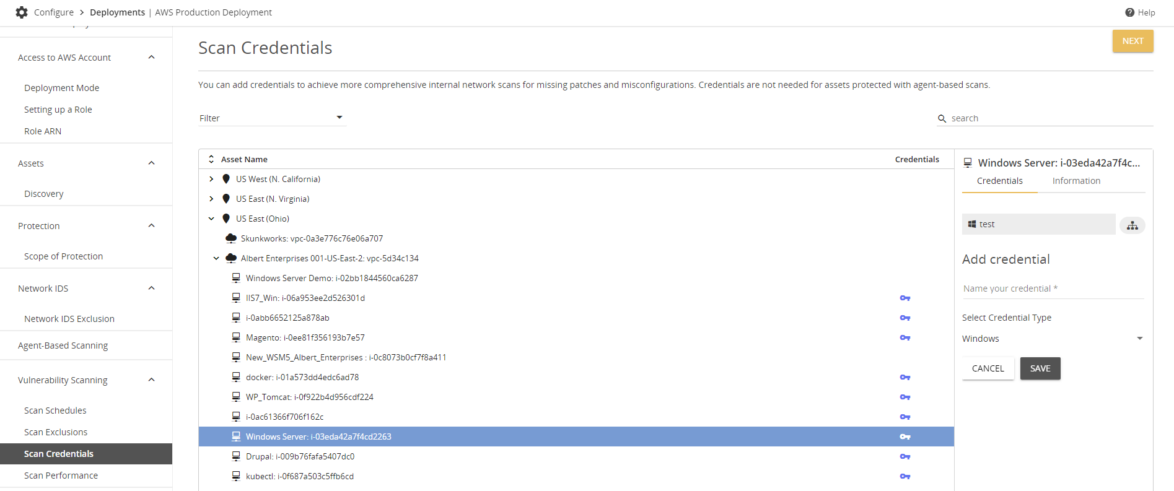1174x491 pixels.
Task: Click the computer icon for New_WSM5_Albert_Enterprises
Action: (236, 357)
